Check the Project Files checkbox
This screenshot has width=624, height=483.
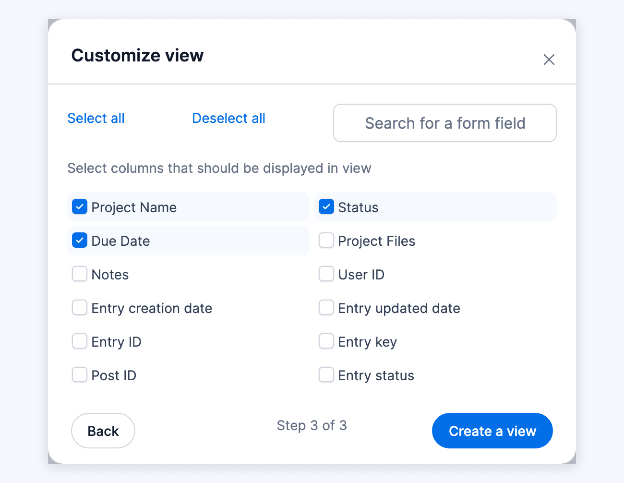(326, 241)
